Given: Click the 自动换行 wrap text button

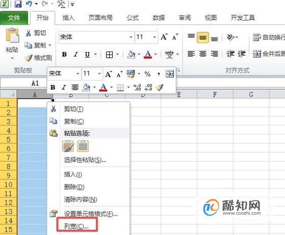Looking at the screenshot, I should point(269,37).
